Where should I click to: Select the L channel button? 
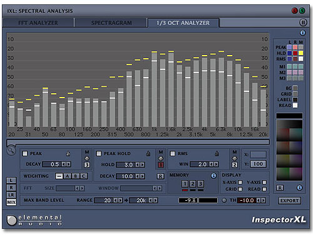coord(11,180)
